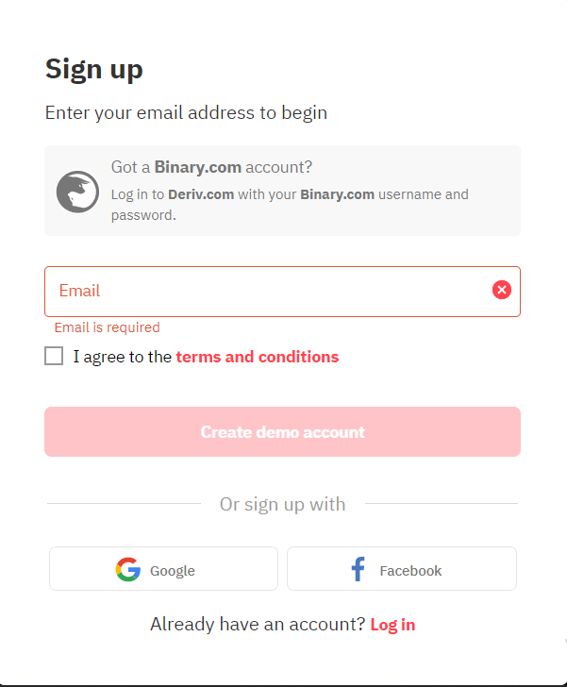Click the 'Got a Binary.com account?' heading

[x=211, y=167]
